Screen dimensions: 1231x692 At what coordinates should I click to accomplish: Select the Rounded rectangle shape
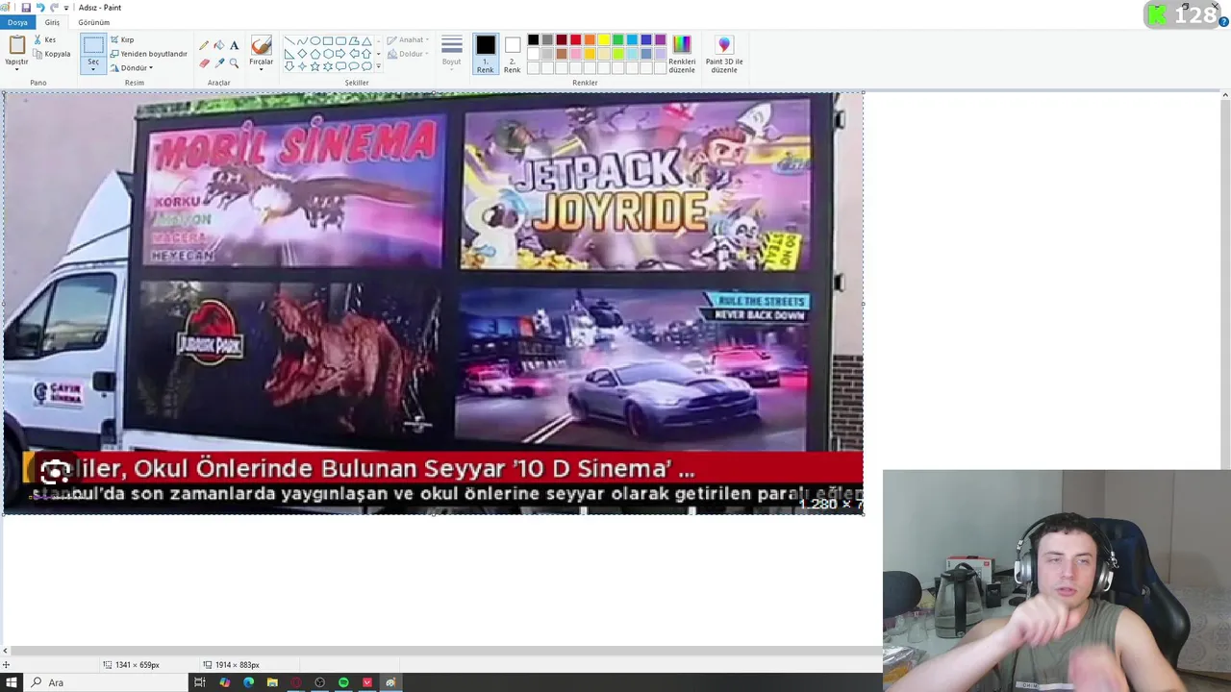pyautogui.click(x=340, y=41)
